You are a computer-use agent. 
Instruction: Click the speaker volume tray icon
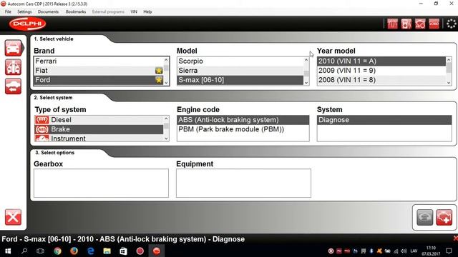coord(404,251)
